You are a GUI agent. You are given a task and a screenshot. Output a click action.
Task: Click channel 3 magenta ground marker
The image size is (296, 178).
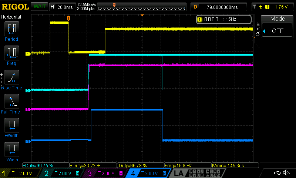(x=28, y=109)
